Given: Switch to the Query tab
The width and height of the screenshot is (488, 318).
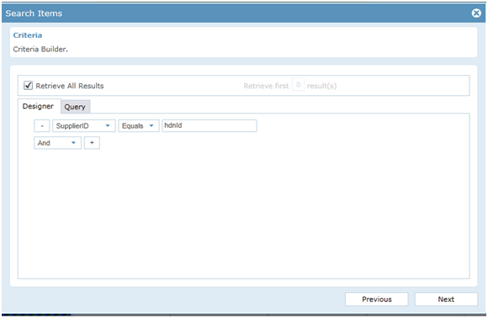Looking at the screenshot, I should tap(75, 107).
